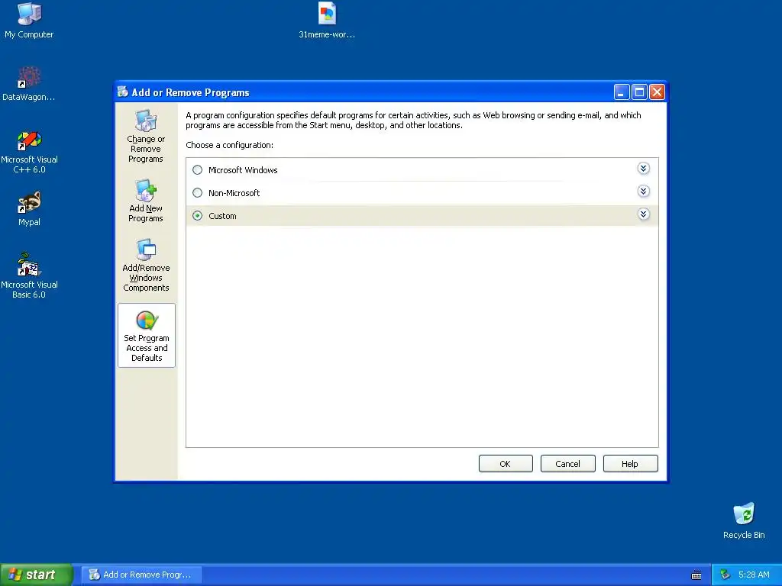Select the Non-Microsoft configuration radio button
Viewport: 782px width, 586px height.
pyautogui.click(x=198, y=193)
